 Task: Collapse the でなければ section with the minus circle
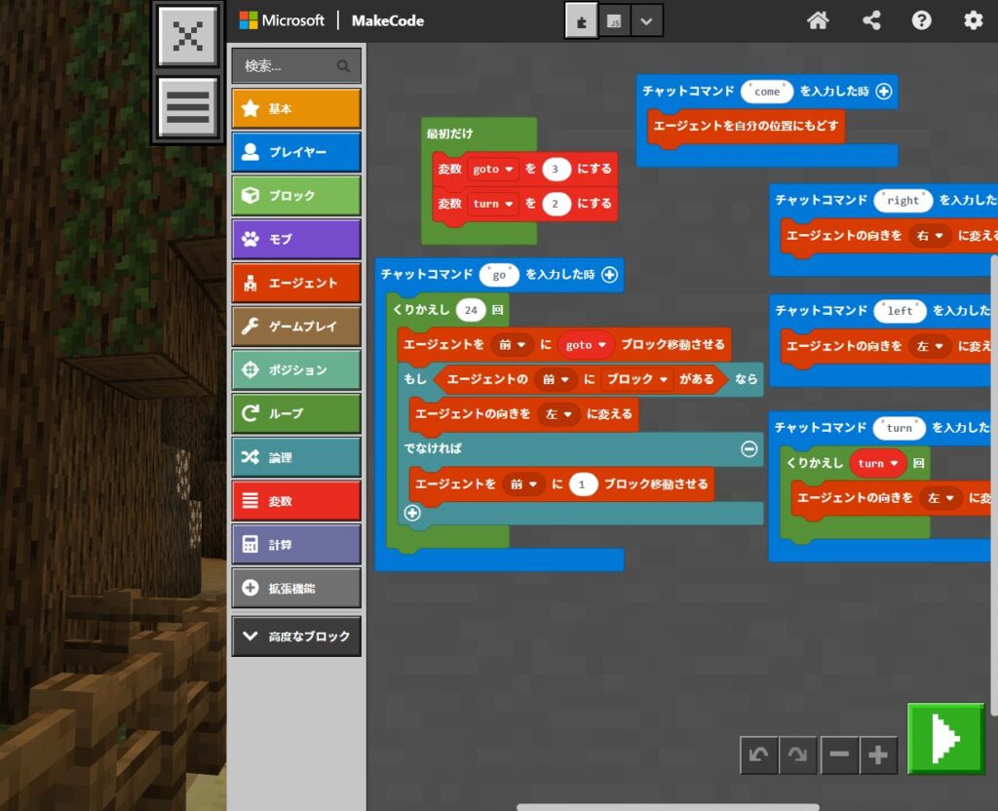click(x=748, y=448)
